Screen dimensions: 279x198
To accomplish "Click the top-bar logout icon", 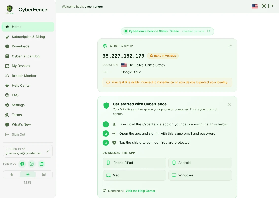I will [x=271, y=6].
